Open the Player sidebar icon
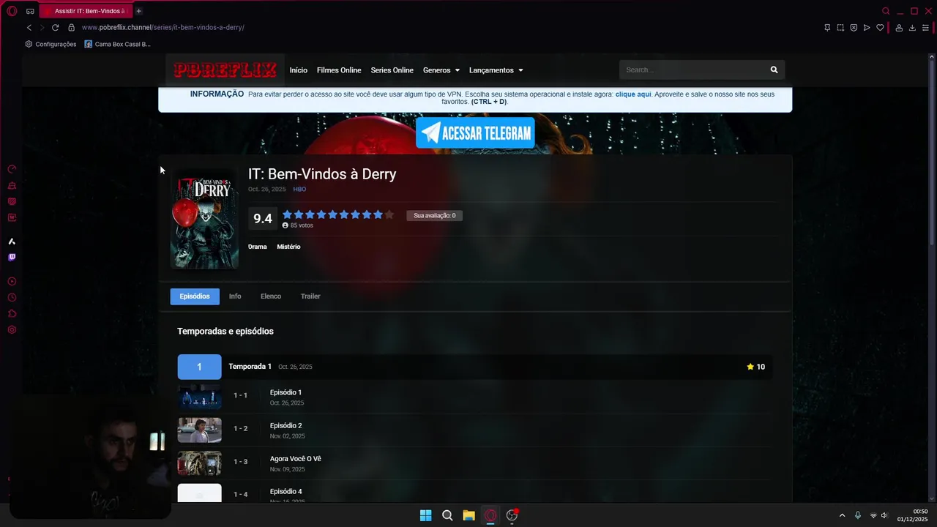This screenshot has width=937, height=527. 12,281
